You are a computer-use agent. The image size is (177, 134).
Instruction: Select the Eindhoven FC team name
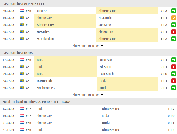click(x=46, y=88)
